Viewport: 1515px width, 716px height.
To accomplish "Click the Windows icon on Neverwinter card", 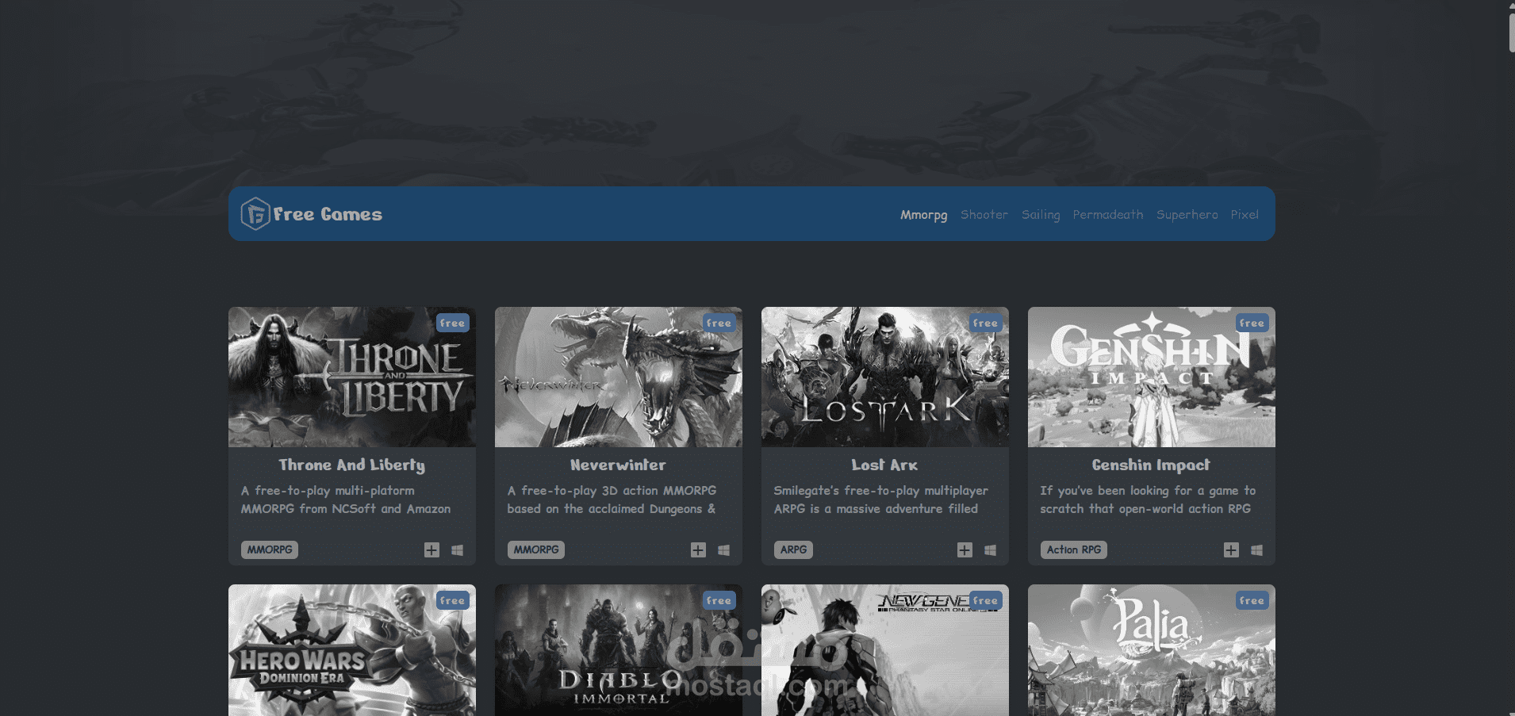I will (724, 550).
